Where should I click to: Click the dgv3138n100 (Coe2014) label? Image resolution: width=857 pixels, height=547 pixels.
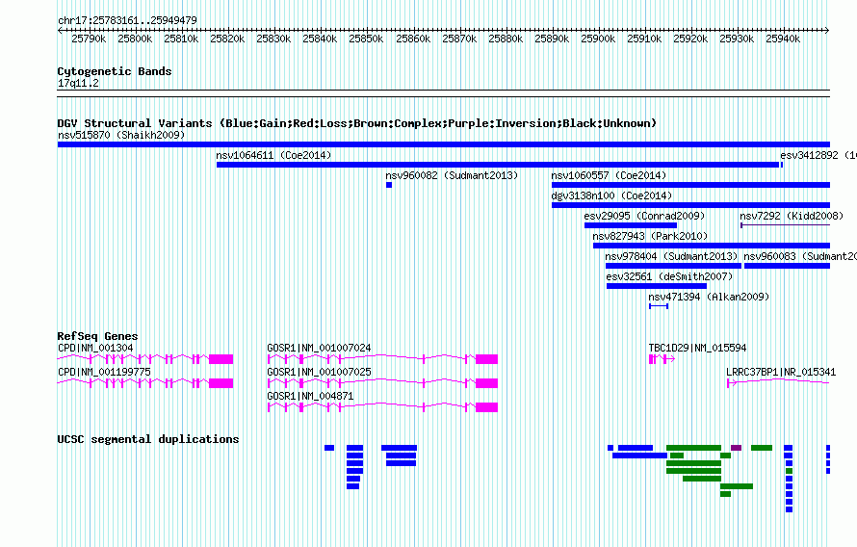611,195
